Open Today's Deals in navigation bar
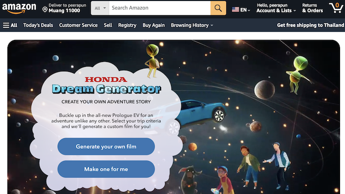 click(38, 25)
